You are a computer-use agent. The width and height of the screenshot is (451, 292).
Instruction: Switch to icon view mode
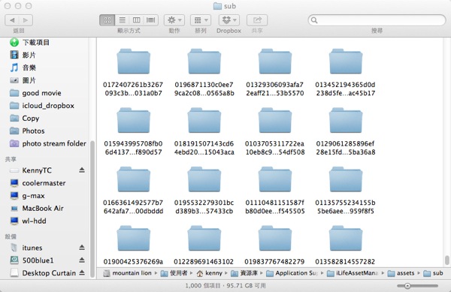[107, 20]
